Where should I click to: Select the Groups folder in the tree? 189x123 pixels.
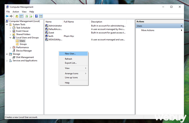click(x=23, y=44)
